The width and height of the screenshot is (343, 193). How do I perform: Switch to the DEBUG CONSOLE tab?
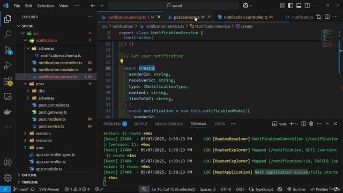(x=169, y=124)
